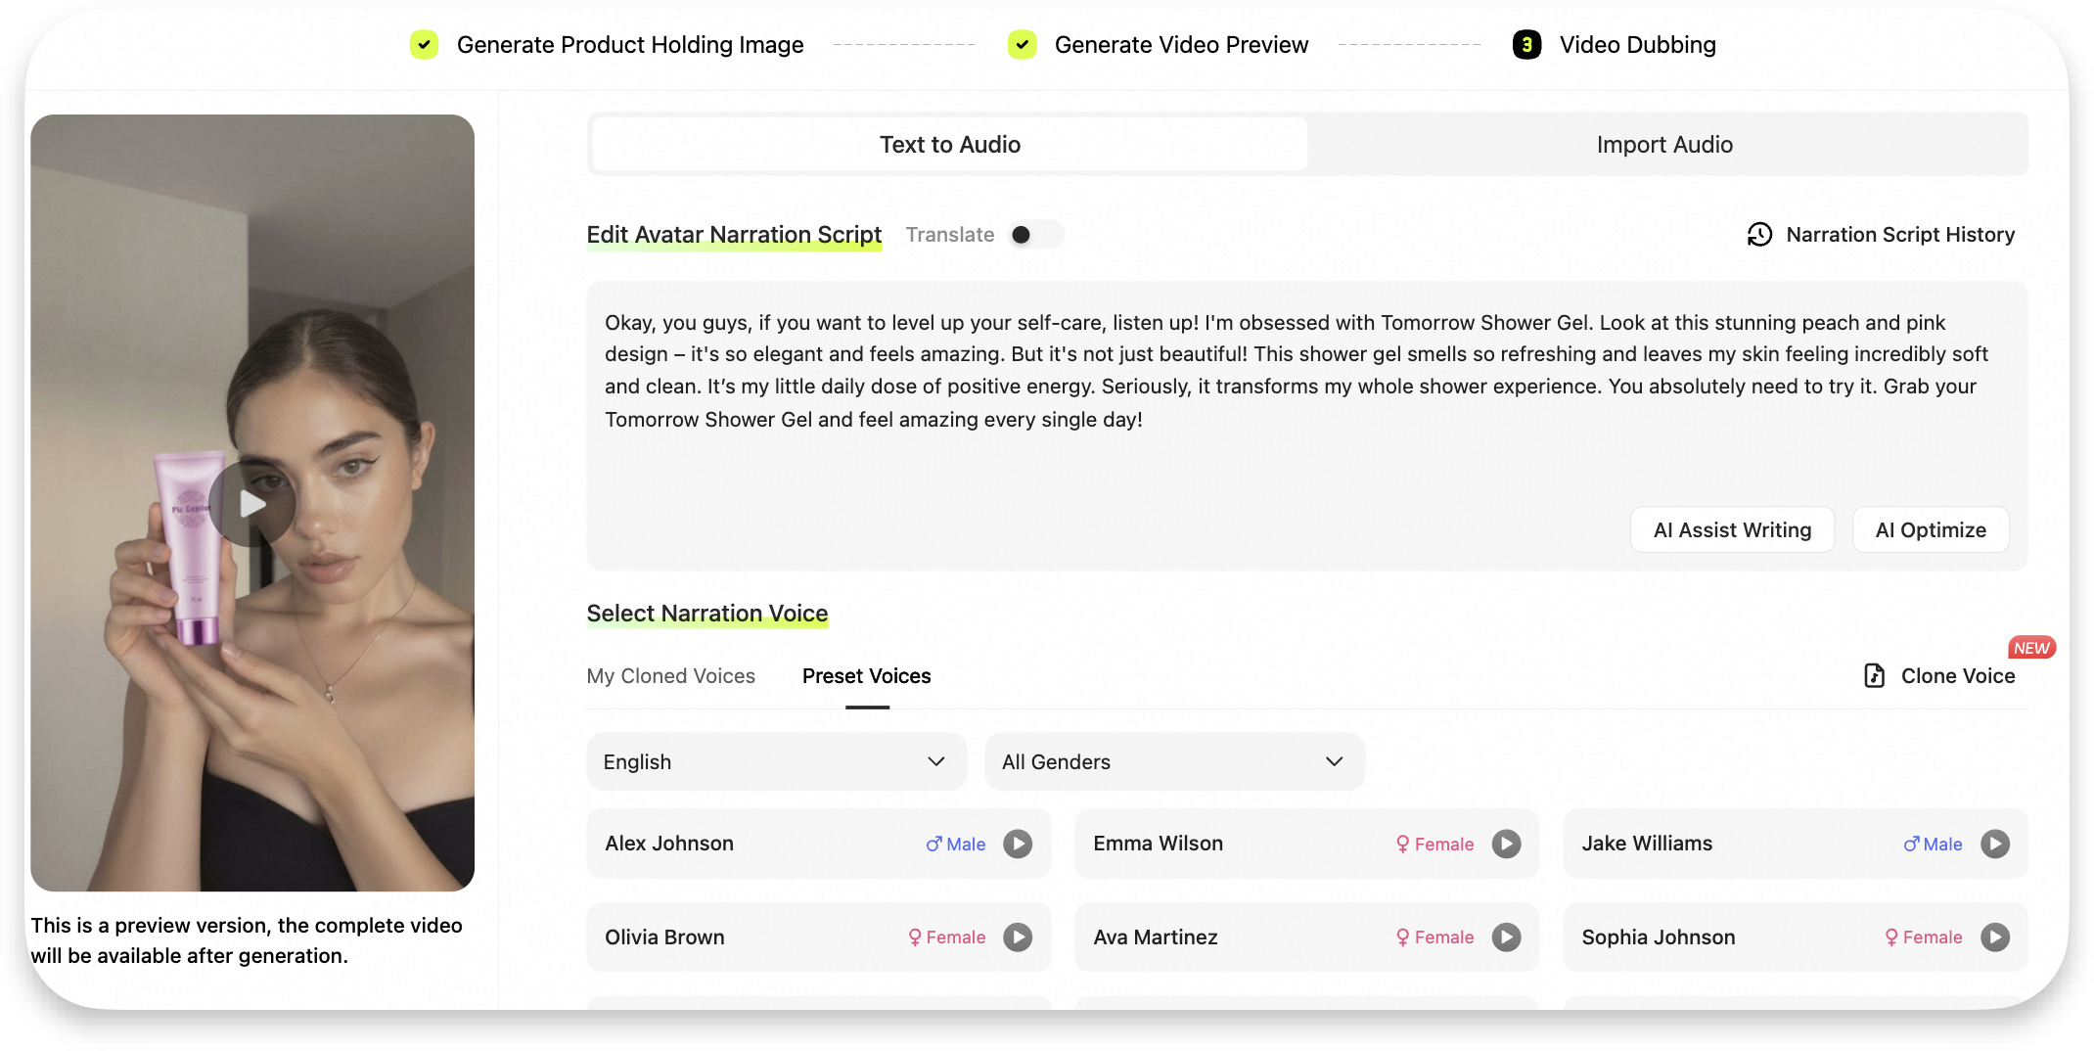2094x1051 pixels.
Task: Expand the All Genders filter
Action: pyautogui.click(x=1174, y=761)
